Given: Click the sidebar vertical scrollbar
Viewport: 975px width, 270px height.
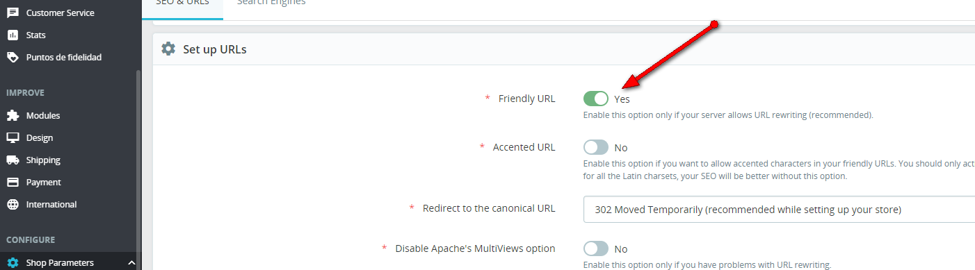Looking at the screenshot, I should 138,169.
